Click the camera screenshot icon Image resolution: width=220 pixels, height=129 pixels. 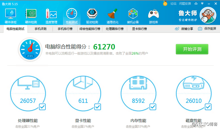click(200, 29)
